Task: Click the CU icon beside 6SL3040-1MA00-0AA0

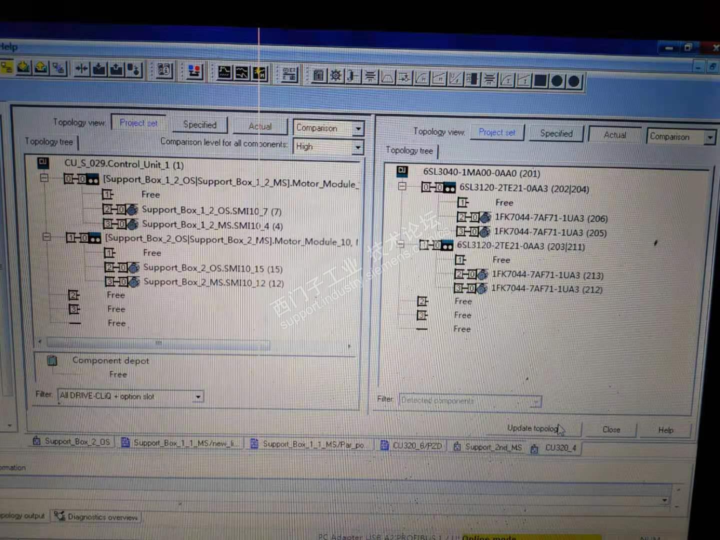Action: 402,171
